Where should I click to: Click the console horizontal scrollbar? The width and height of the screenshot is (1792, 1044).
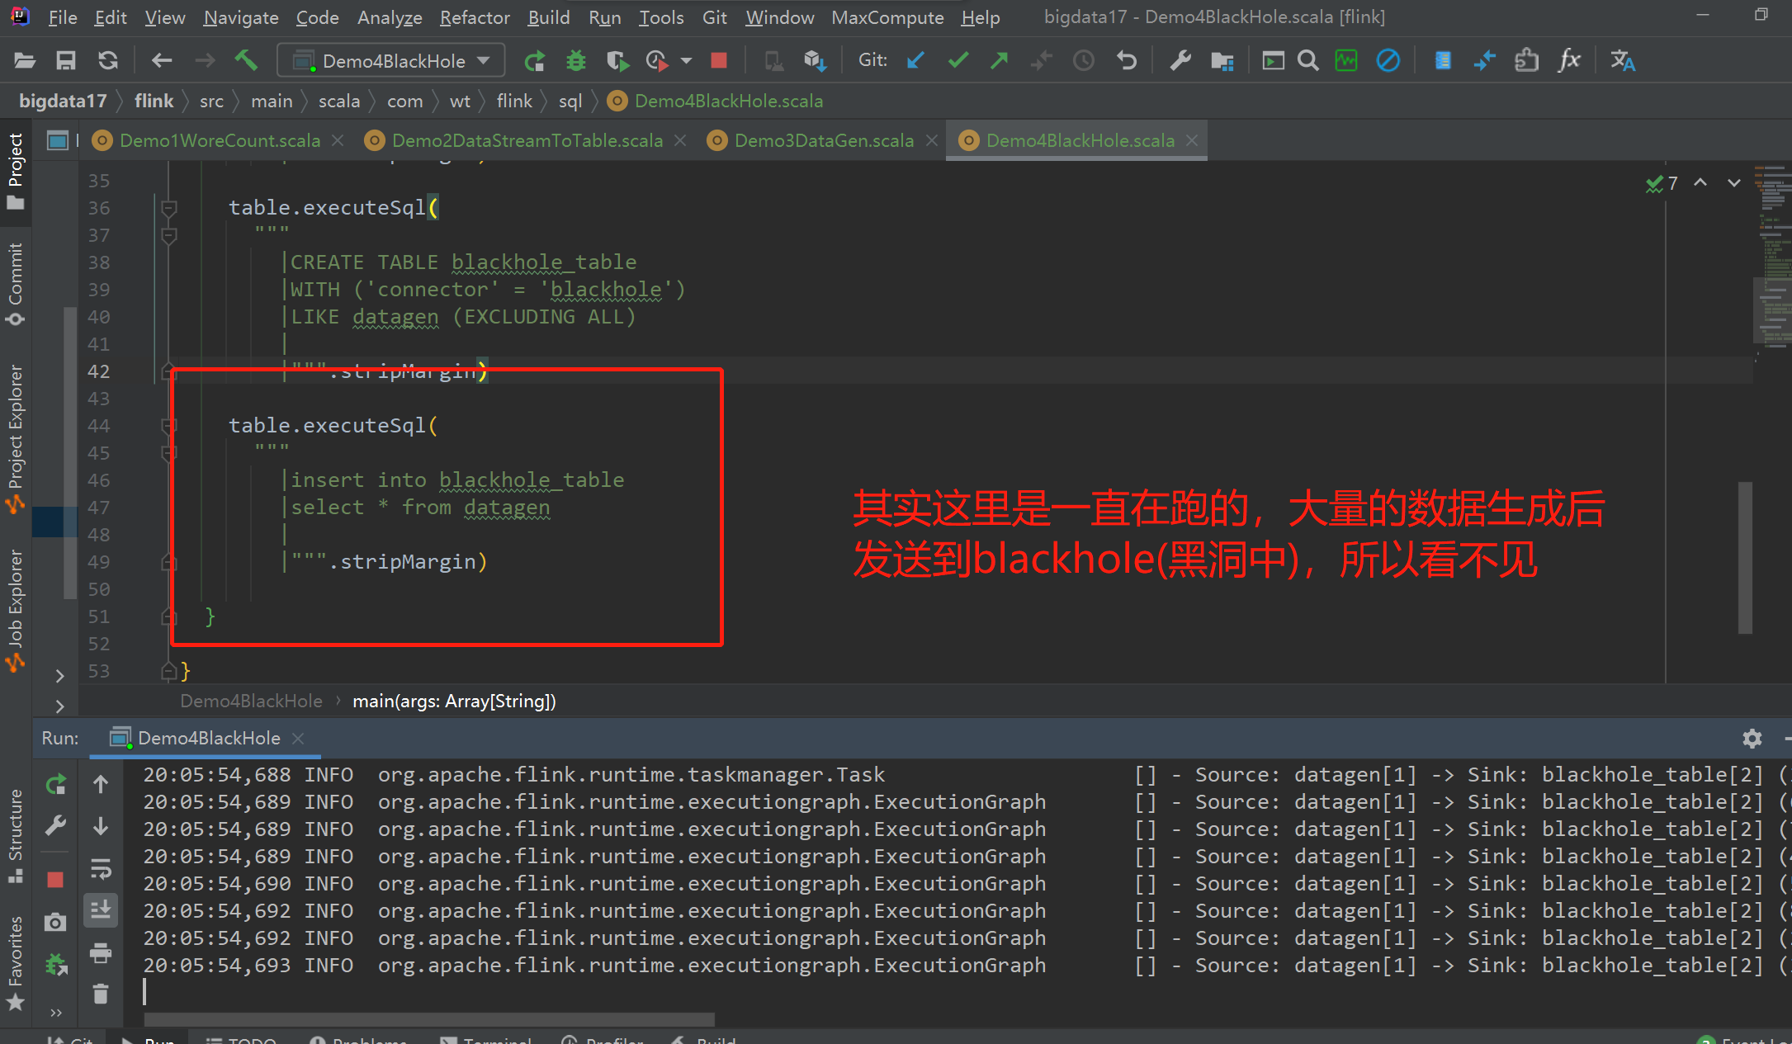(x=429, y=1018)
